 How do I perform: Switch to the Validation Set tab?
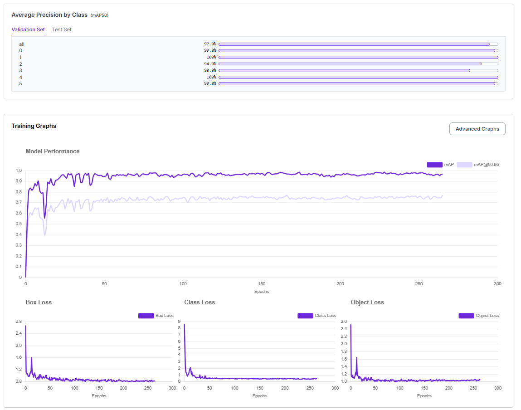tap(28, 29)
